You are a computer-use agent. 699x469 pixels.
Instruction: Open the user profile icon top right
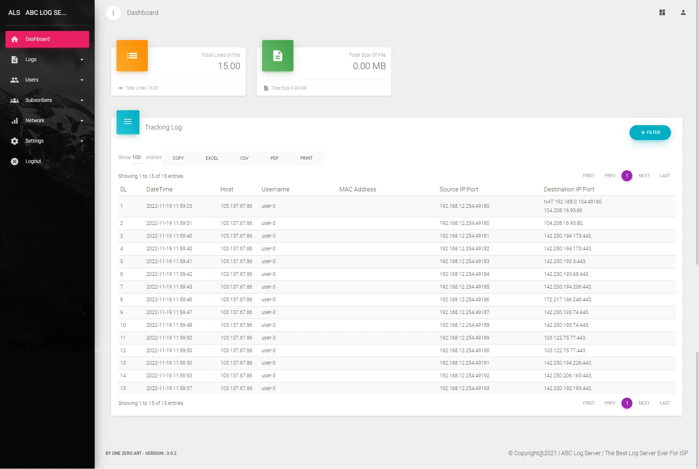683,13
